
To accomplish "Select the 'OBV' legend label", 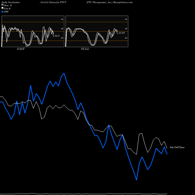I will pos(6,12).
